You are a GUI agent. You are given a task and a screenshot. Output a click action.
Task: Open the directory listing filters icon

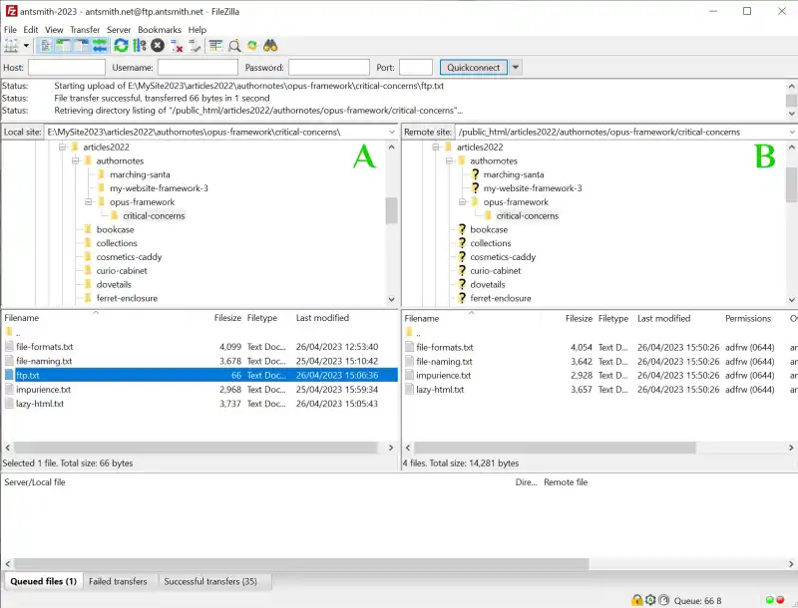pos(215,46)
